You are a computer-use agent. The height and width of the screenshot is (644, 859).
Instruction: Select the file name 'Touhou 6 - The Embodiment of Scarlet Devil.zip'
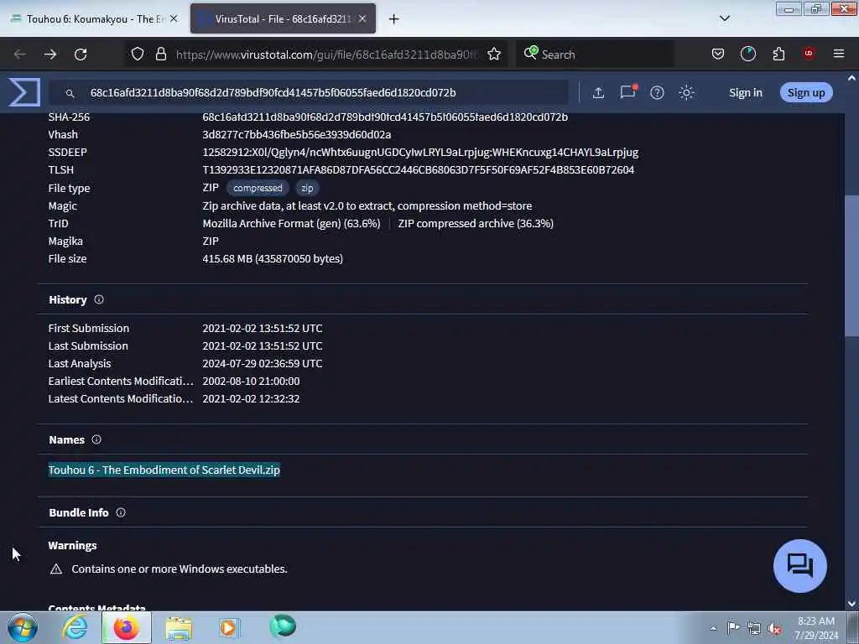[164, 470]
